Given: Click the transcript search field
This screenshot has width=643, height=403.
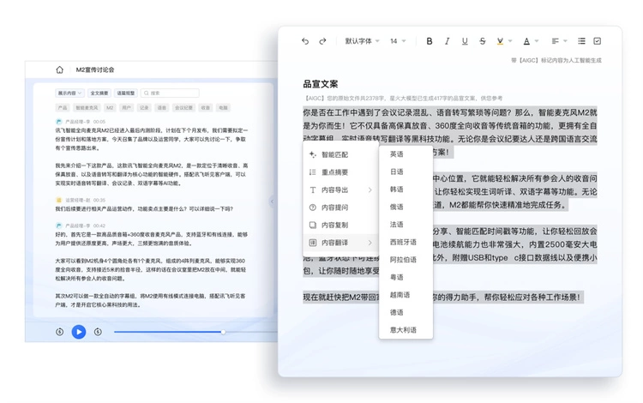Looking at the screenshot, I should pyautogui.click(x=171, y=93).
